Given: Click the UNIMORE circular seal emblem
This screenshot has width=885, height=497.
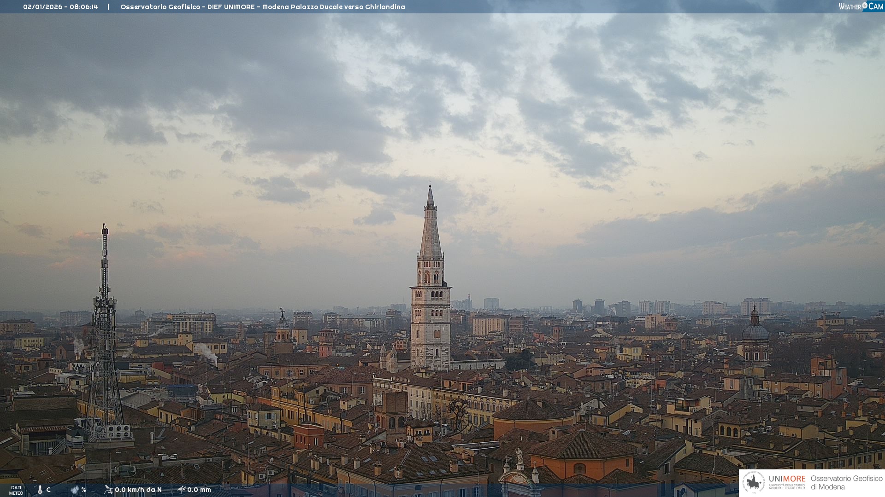Looking at the screenshot, I should click(754, 482).
